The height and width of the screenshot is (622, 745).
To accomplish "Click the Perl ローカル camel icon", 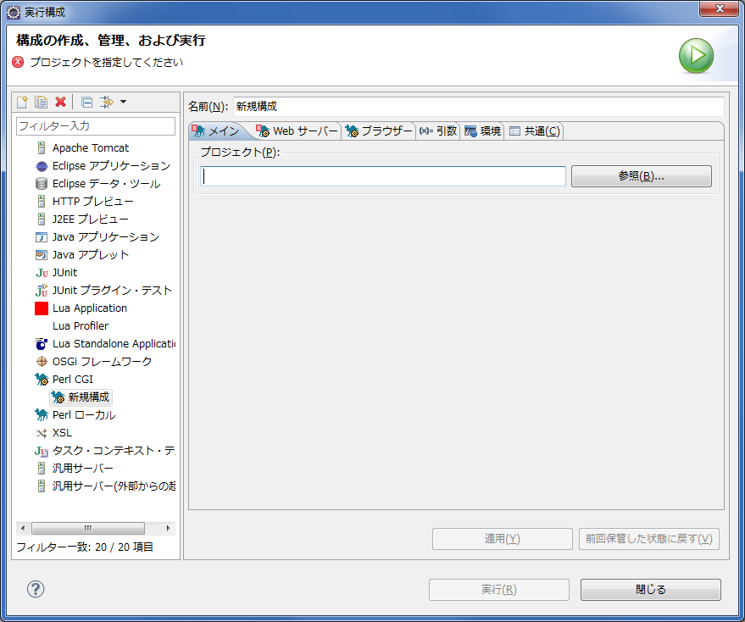I will [x=42, y=415].
